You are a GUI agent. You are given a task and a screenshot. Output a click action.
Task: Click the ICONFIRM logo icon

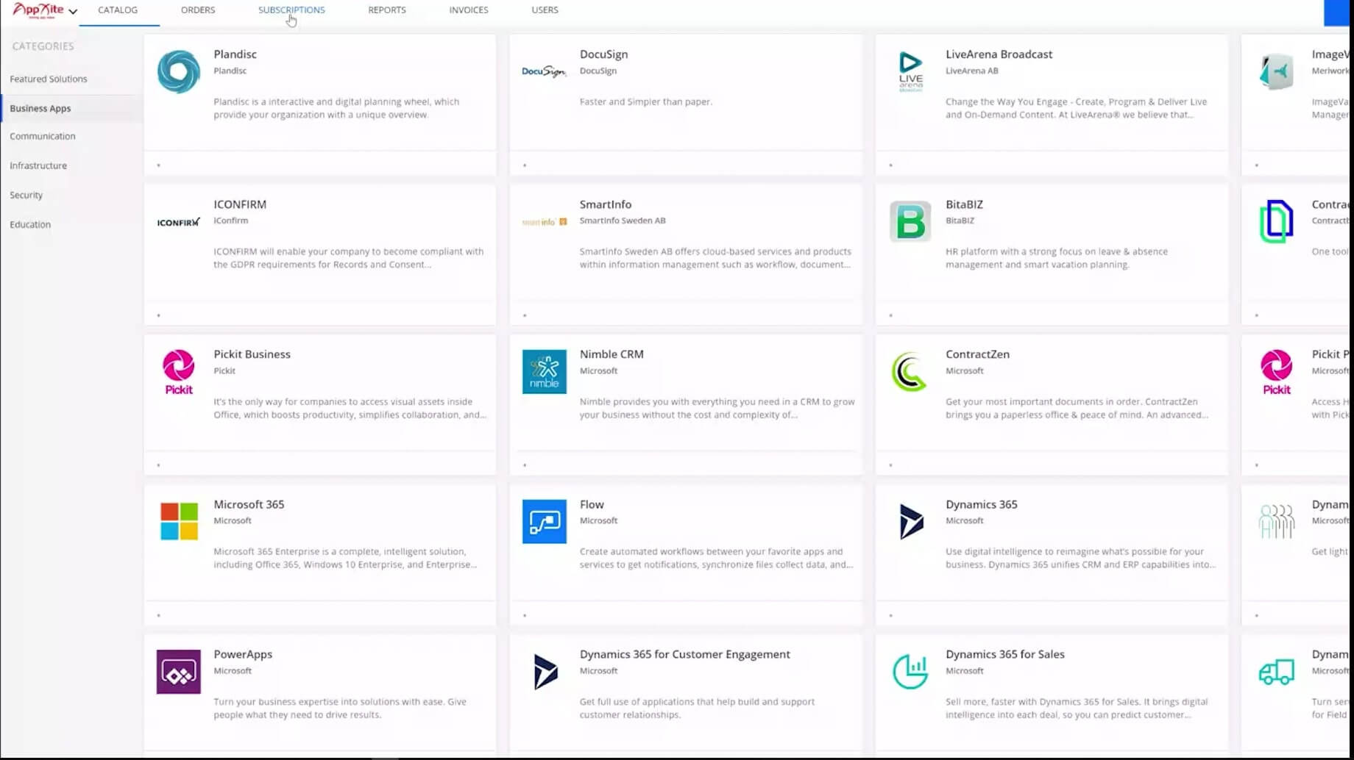pos(178,222)
